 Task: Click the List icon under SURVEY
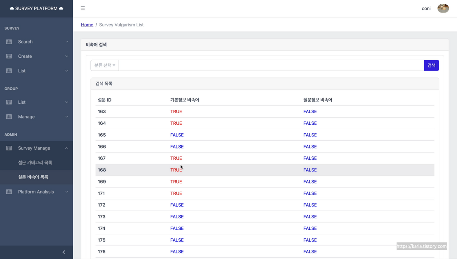tap(9, 71)
